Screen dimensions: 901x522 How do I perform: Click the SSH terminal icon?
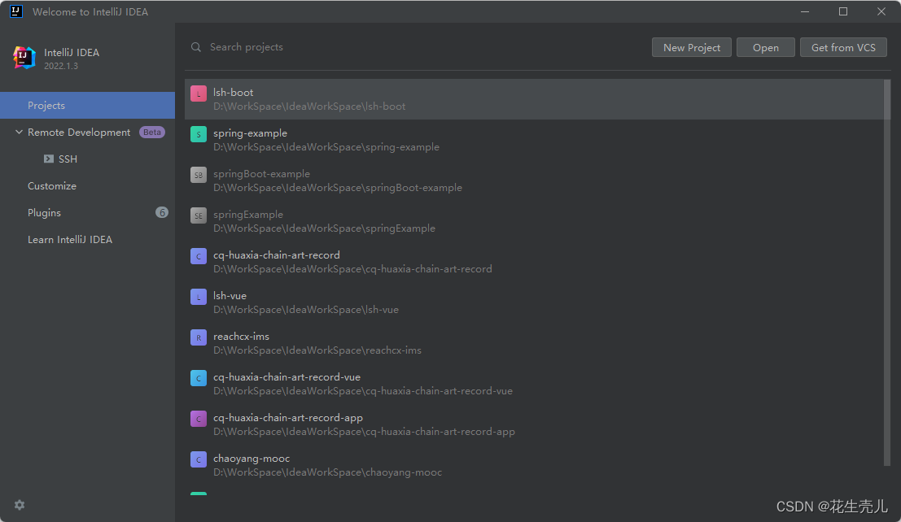(49, 159)
